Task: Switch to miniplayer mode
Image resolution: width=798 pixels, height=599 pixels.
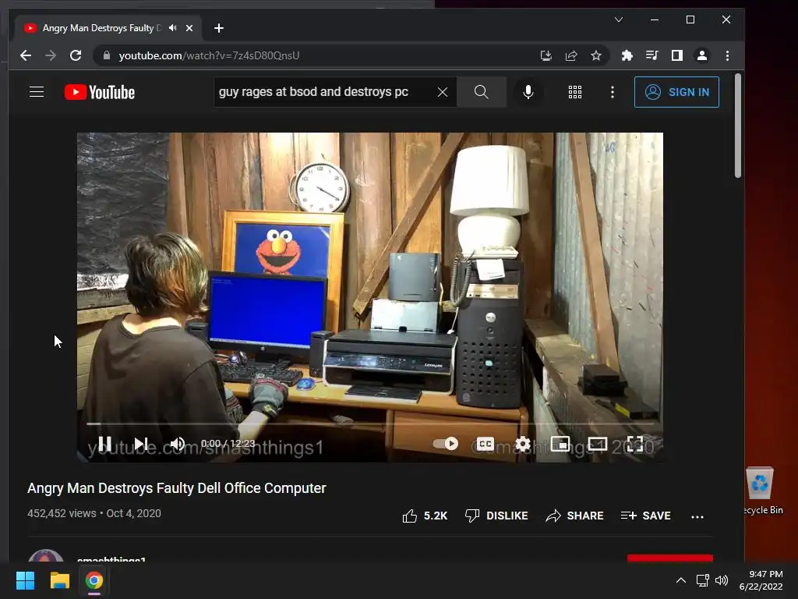Action: pos(560,444)
